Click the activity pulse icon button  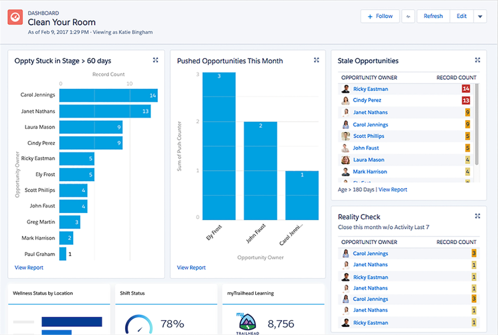tap(408, 17)
